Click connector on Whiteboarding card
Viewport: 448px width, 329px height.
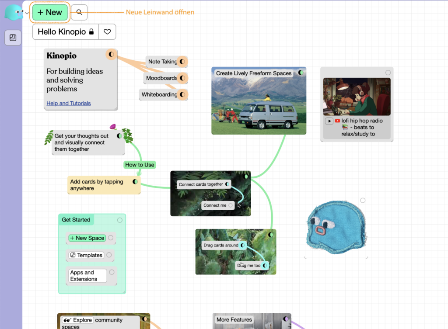(182, 94)
